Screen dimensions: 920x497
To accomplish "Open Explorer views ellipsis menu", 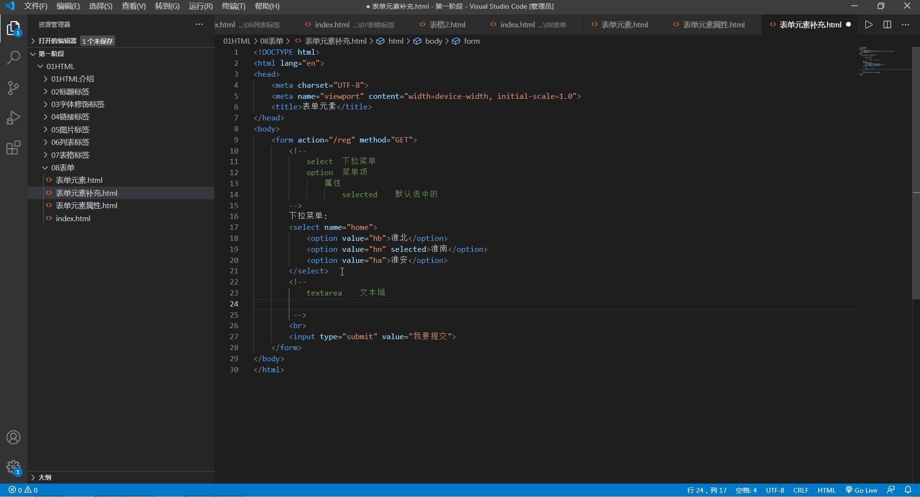I will coord(199,24).
